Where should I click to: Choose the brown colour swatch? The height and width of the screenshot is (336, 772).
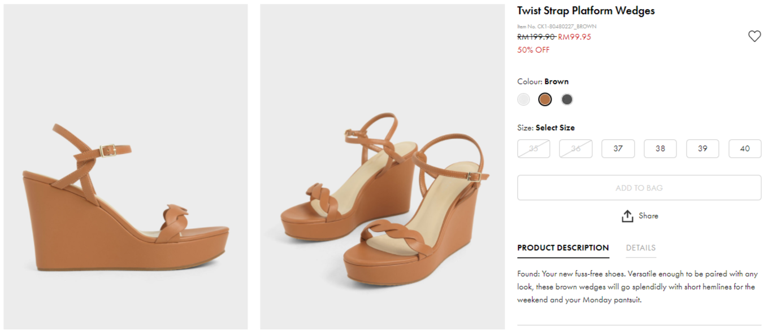(x=545, y=100)
